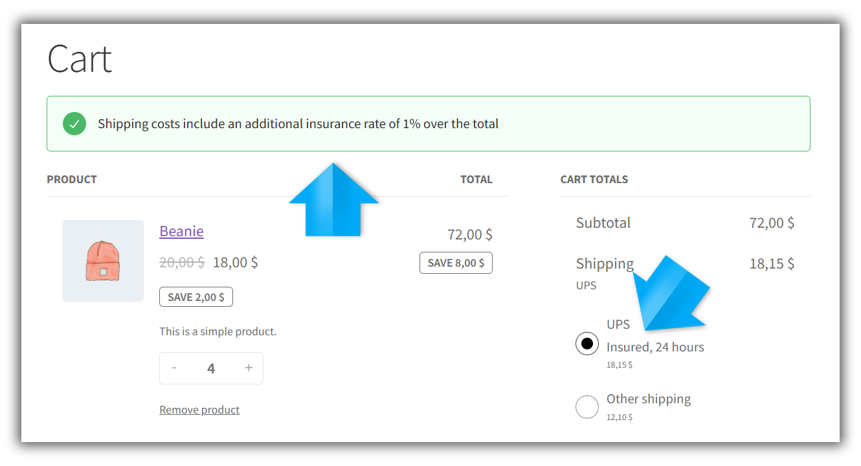The image size is (861, 466).
Task: Click the Beanie product thumbnail image
Action: point(103,261)
